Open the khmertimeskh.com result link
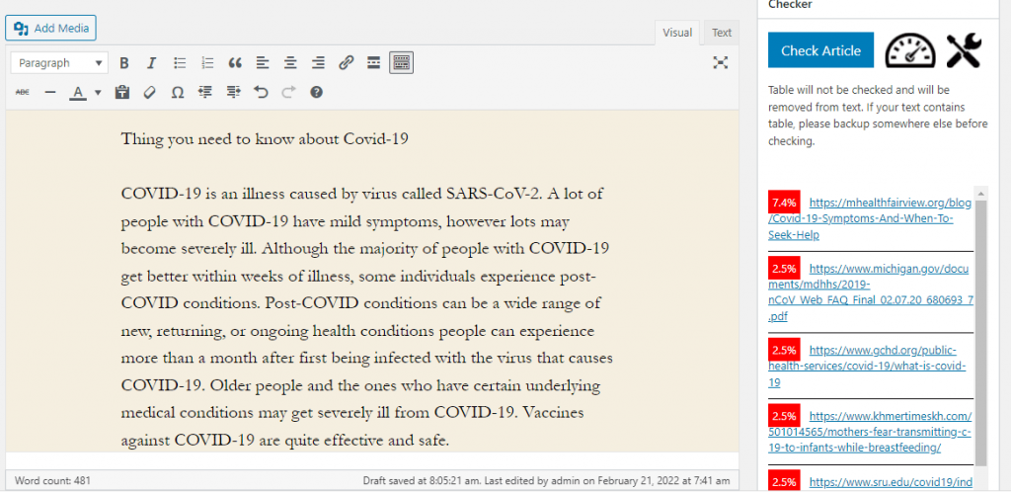This screenshot has width=1011, height=493. click(870, 432)
